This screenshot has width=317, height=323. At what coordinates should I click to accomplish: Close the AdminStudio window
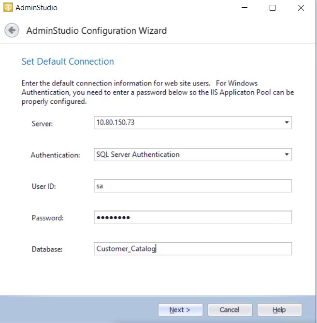pyautogui.click(x=301, y=8)
